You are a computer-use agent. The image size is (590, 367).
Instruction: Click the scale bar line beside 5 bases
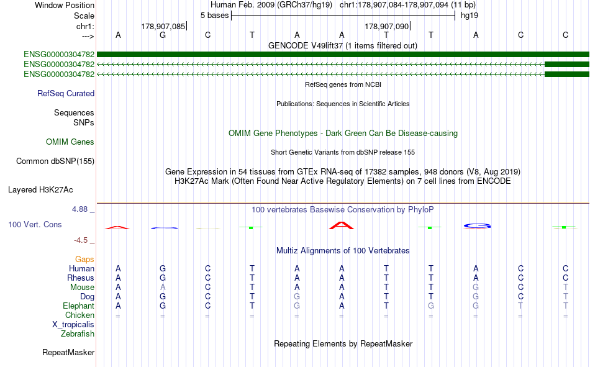343,16
